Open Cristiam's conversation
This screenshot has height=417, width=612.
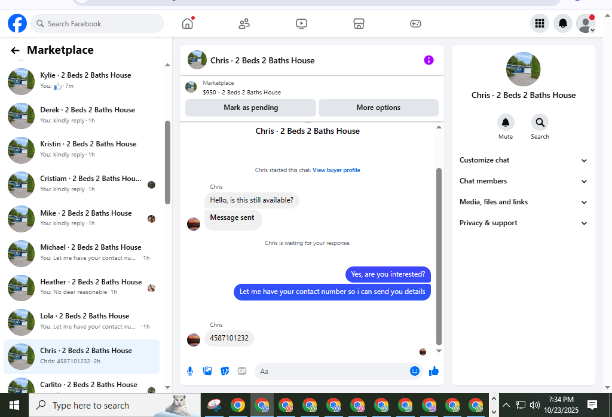(x=81, y=184)
